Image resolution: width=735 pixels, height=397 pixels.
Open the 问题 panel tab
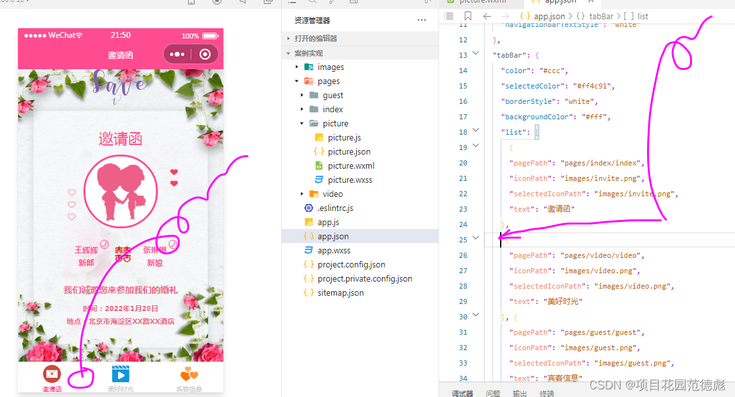pyautogui.click(x=492, y=393)
